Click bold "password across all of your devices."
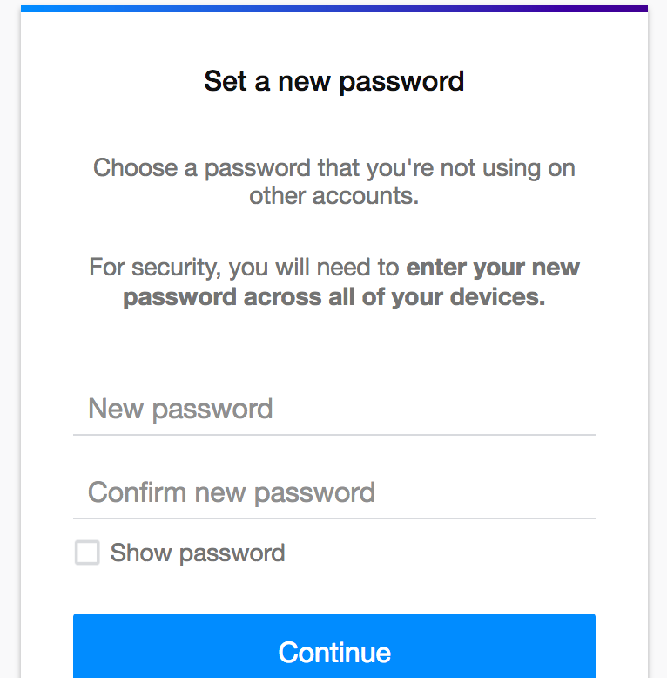 pyautogui.click(x=333, y=297)
